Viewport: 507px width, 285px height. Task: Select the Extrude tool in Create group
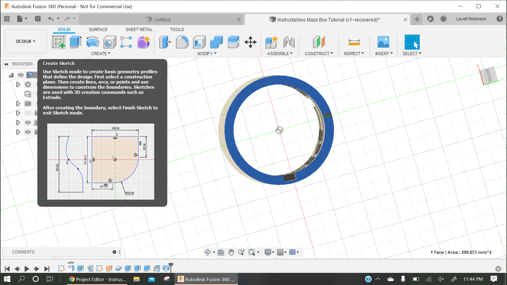tap(76, 42)
